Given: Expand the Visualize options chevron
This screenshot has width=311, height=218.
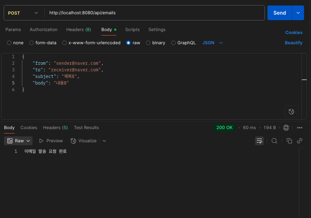Looking at the screenshot, I should point(104,141).
